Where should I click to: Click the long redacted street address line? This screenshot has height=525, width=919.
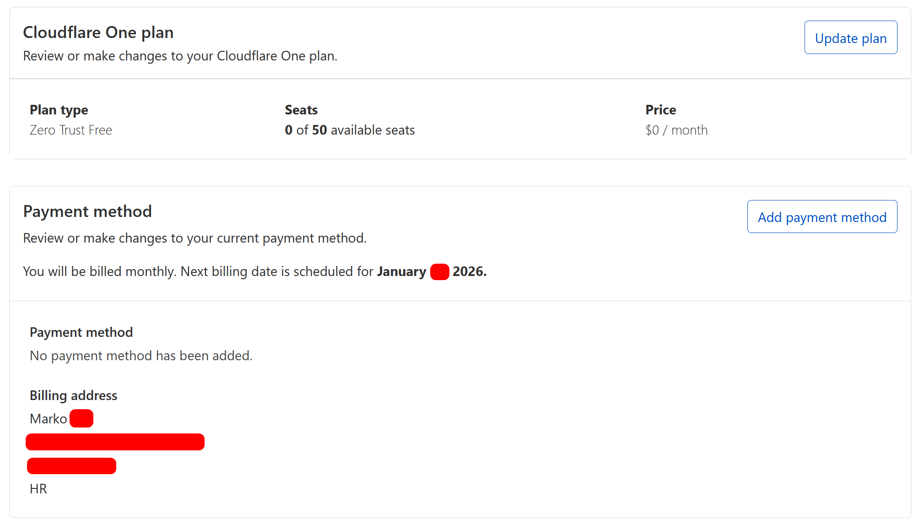coord(115,442)
